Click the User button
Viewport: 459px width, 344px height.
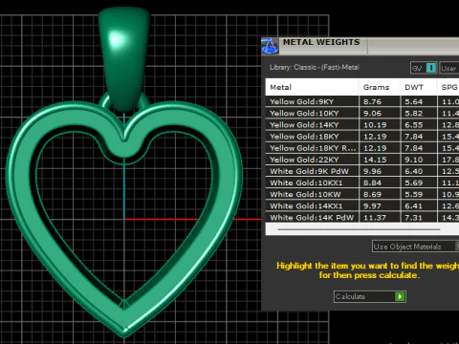pos(448,68)
